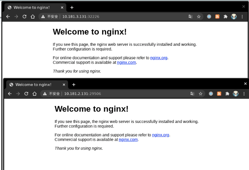The height and width of the screenshot is (170, 249).
Task: Click the back arrow in the 10.181.3.131 window
Action: [x=8, y=17]
